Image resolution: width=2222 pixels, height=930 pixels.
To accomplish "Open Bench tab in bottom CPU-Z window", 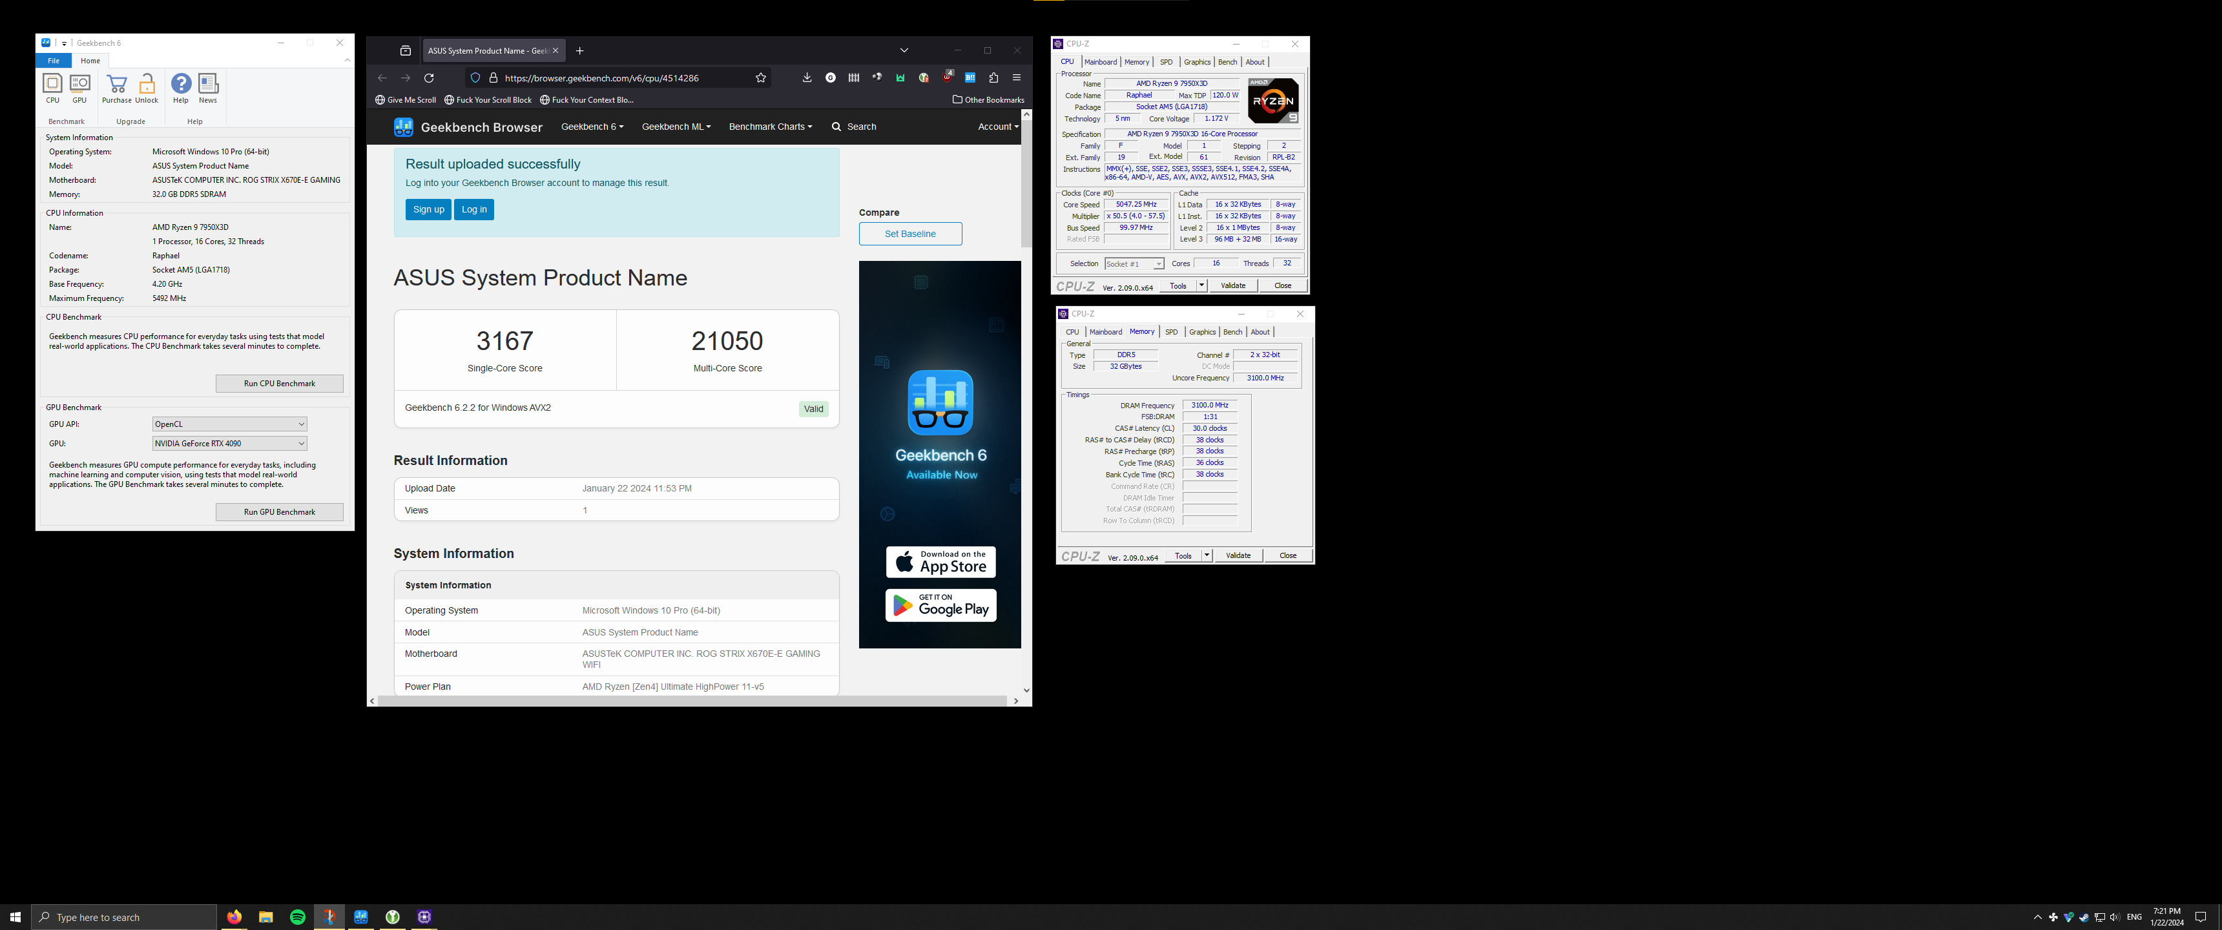I will [1232, 332].
